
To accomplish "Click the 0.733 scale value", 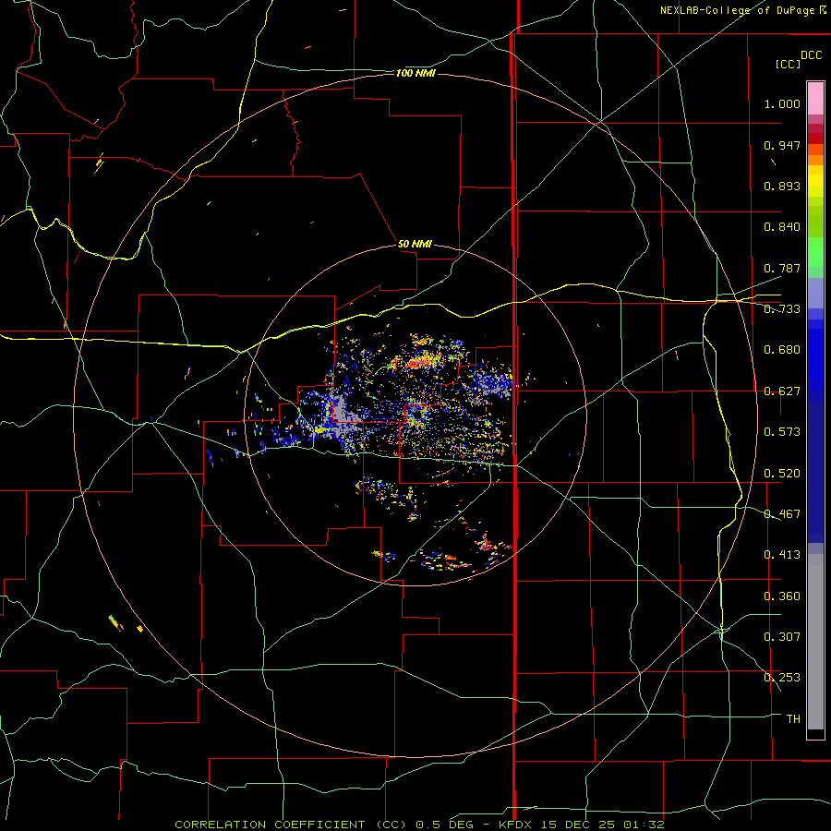I will point(782,309).
